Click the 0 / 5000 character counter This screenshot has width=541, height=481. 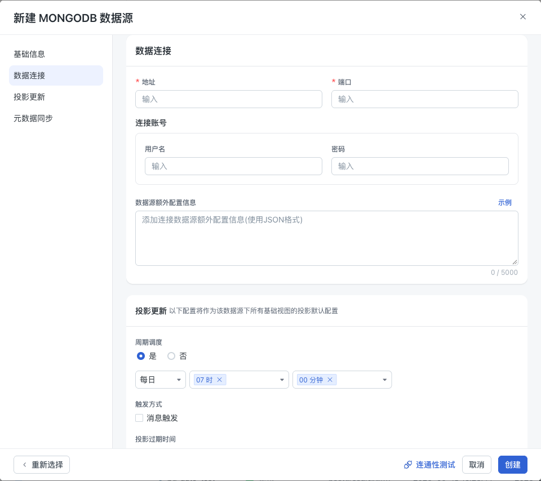(x=504, y=273)
